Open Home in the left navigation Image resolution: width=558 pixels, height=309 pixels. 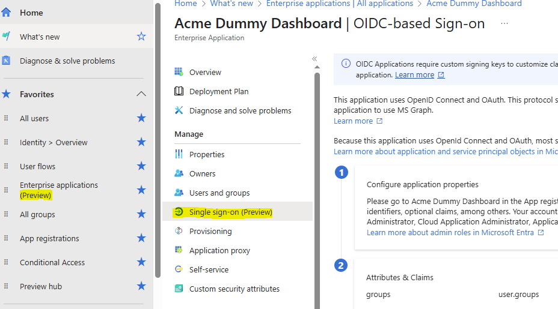coord(31,13)
